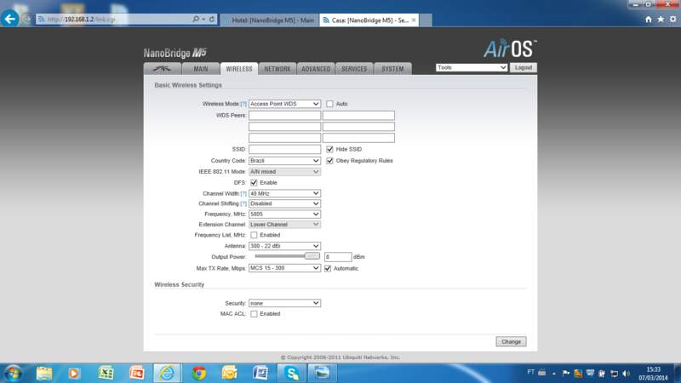Click the SSID input field

[x=284, y=149]
